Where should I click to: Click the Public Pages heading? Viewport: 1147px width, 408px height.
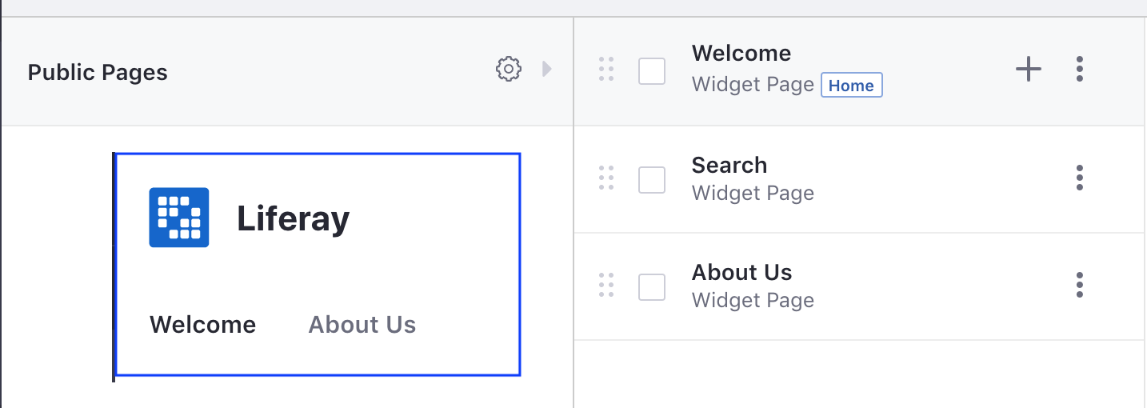point(98,73)
